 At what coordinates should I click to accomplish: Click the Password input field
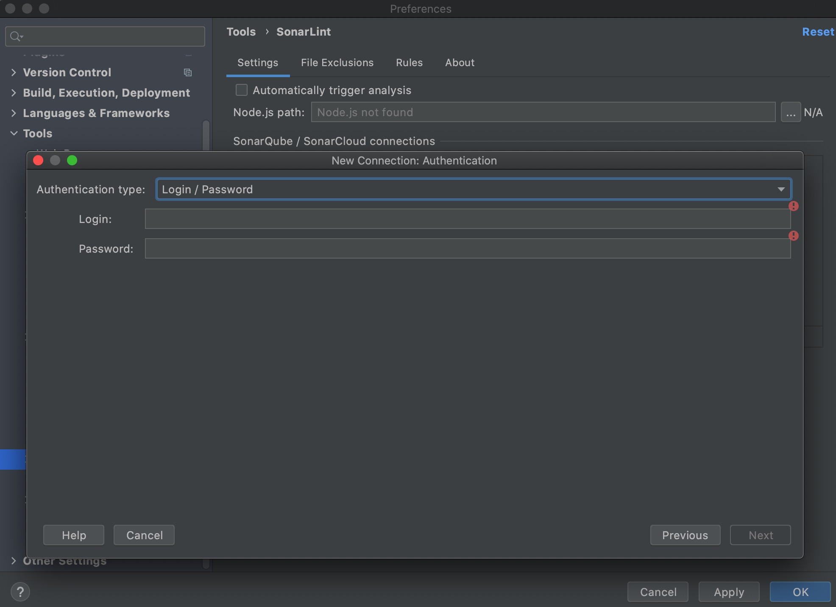tap(468, 248)
